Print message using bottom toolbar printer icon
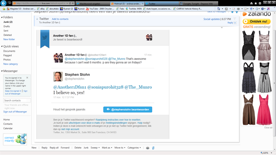 [x=147, y=148]
